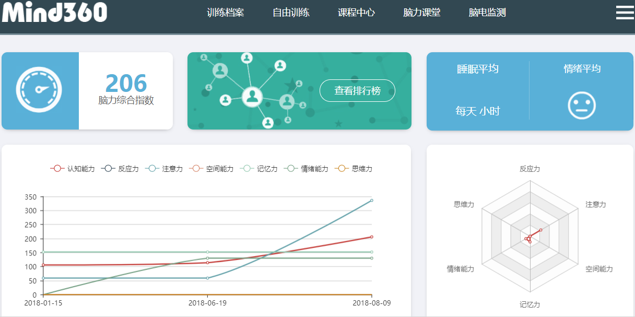Open the 训练档案 menu item
The height and width of the screenshot is (317, 635).
click(x=225, y=13)
